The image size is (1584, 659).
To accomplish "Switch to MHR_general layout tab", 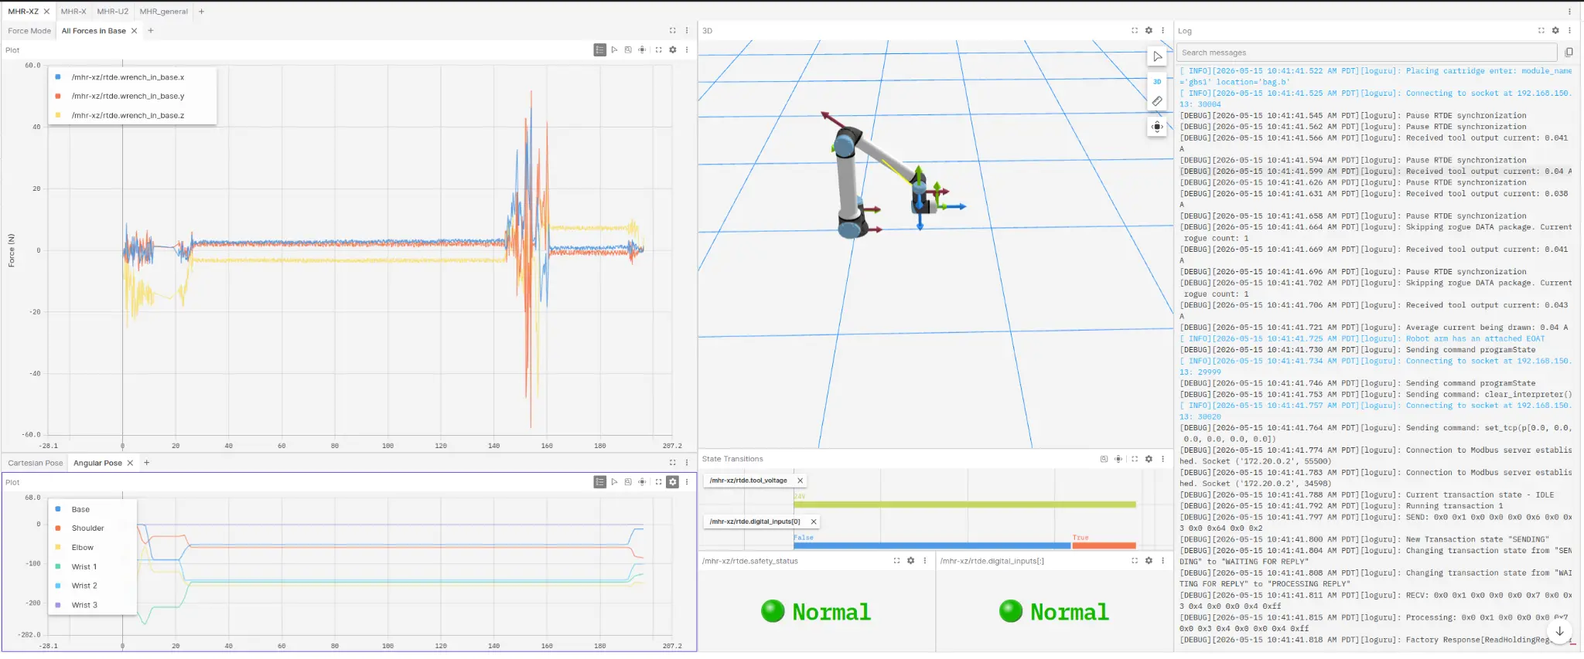I will click(163, 12).
